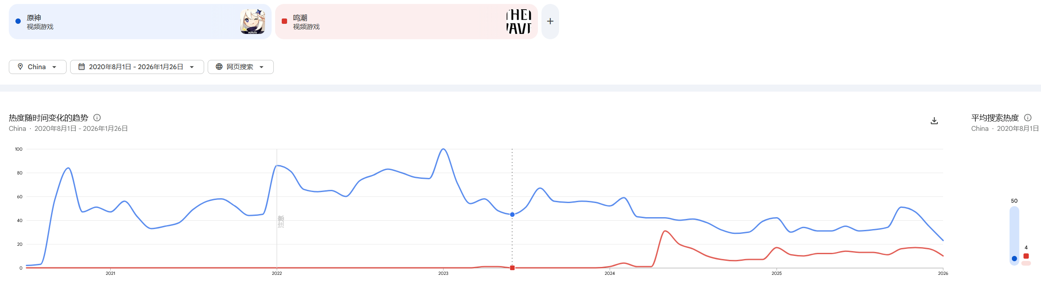Click the blue data point on chart
The image size is (1041, 285).
click(x=512, y=215)
